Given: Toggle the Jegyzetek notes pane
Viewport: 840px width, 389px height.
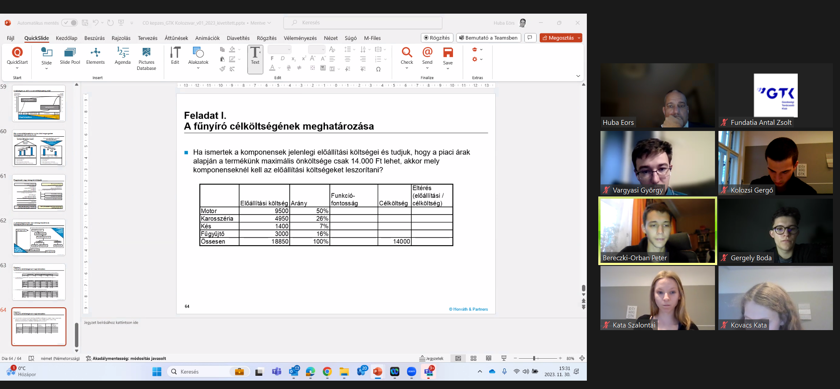Looking at the screenshot, I should pos(431,358).
